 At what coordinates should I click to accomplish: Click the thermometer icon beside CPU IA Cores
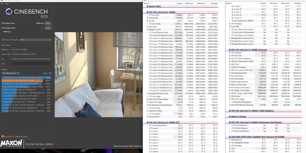click(230, 56)
